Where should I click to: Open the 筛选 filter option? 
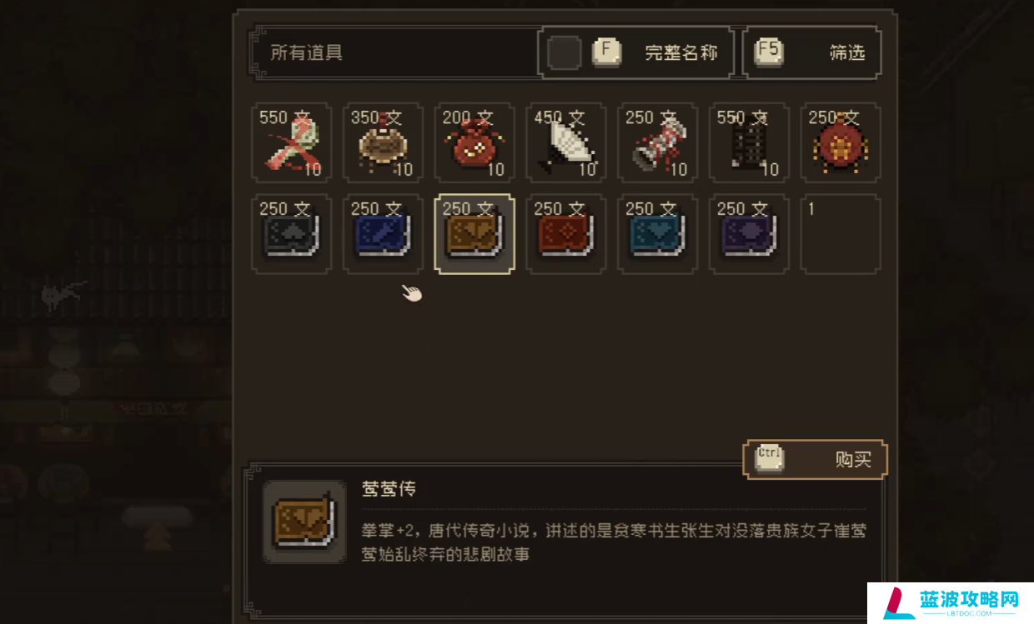[811, 52]
